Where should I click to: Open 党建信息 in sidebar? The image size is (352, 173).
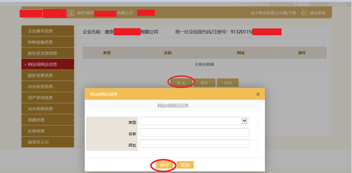48,120
